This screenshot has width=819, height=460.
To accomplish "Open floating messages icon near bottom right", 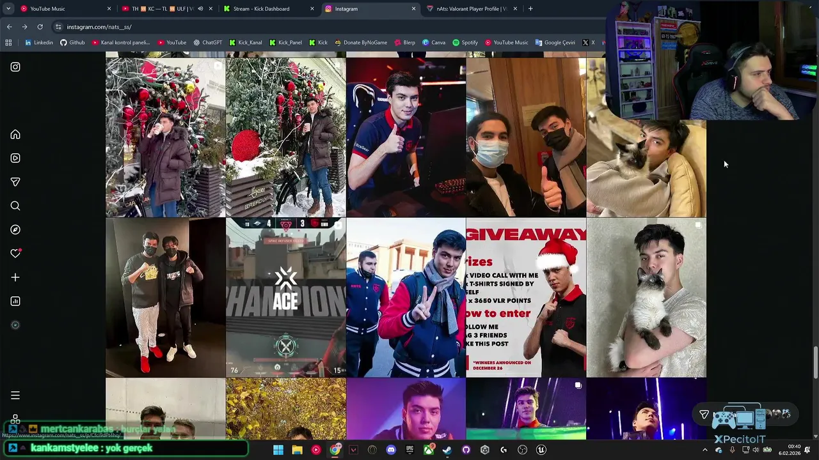I will [x=704, y=415].
